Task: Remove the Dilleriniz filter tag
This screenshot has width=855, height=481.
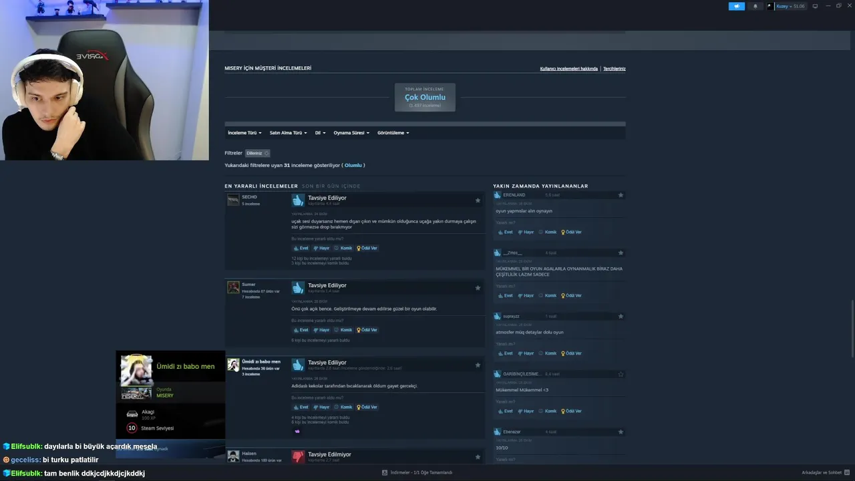Action: (x=267, y=153)
